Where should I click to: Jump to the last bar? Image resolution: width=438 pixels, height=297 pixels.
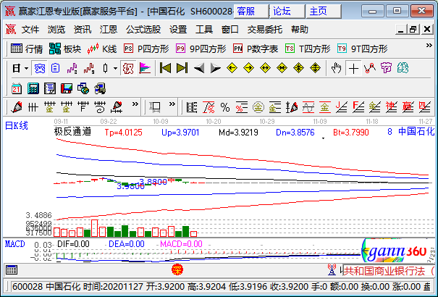(x=182, y=68)
